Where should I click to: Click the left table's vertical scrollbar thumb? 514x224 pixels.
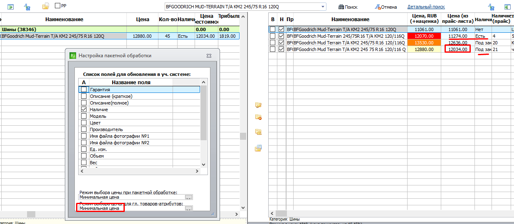(242, 136)
